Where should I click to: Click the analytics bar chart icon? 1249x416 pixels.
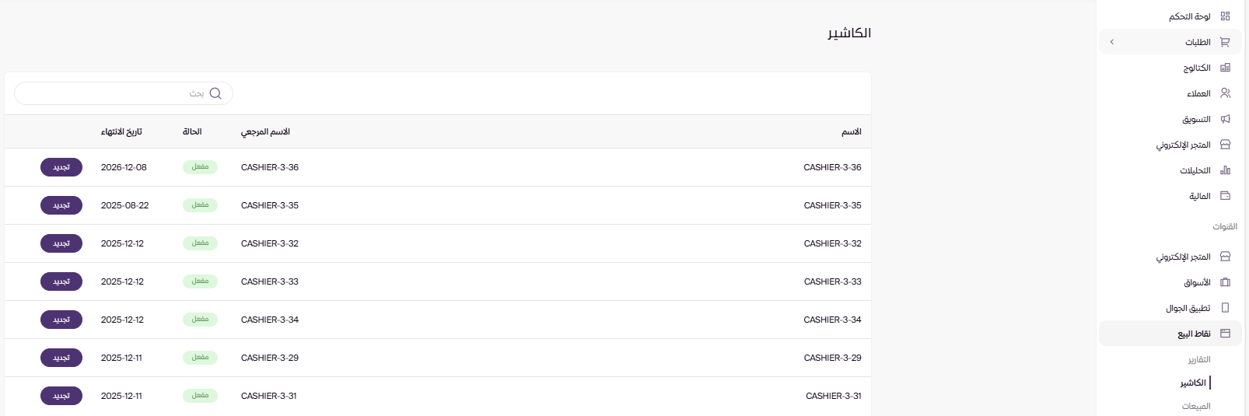1225,170
